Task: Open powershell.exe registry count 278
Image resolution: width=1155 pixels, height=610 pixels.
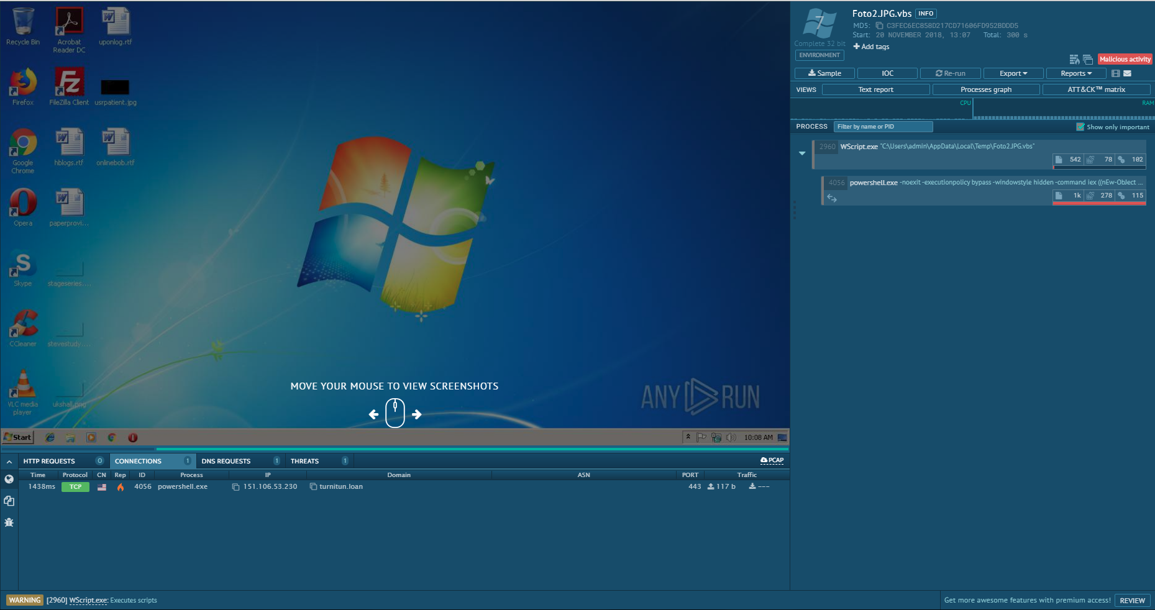Action: (x=1099, y=196)
